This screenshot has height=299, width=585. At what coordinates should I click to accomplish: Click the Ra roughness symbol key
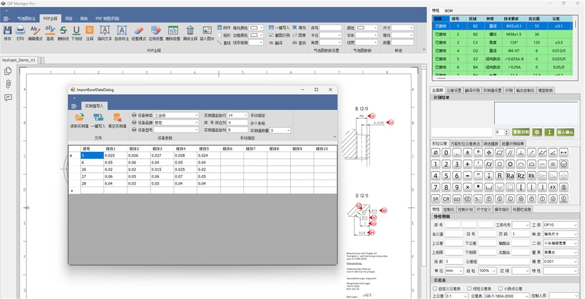click(510, 176)
